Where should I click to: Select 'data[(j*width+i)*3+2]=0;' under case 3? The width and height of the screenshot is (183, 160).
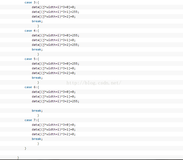(54, 16)
